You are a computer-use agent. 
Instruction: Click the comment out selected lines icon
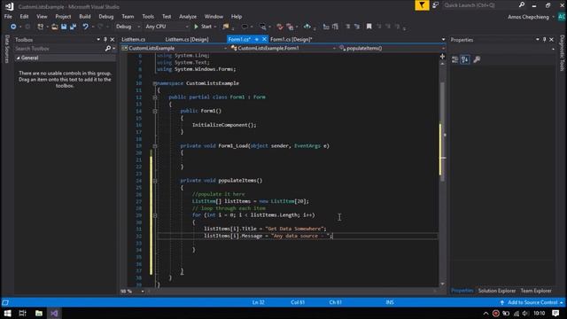348,27
